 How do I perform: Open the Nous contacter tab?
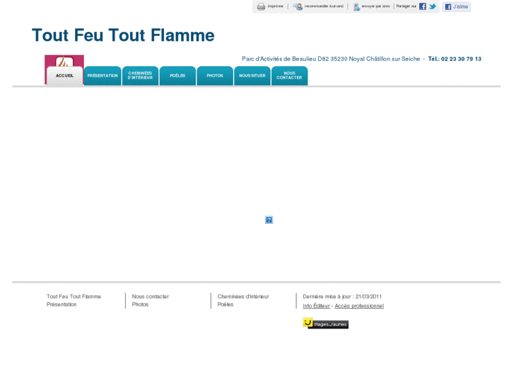289,76
